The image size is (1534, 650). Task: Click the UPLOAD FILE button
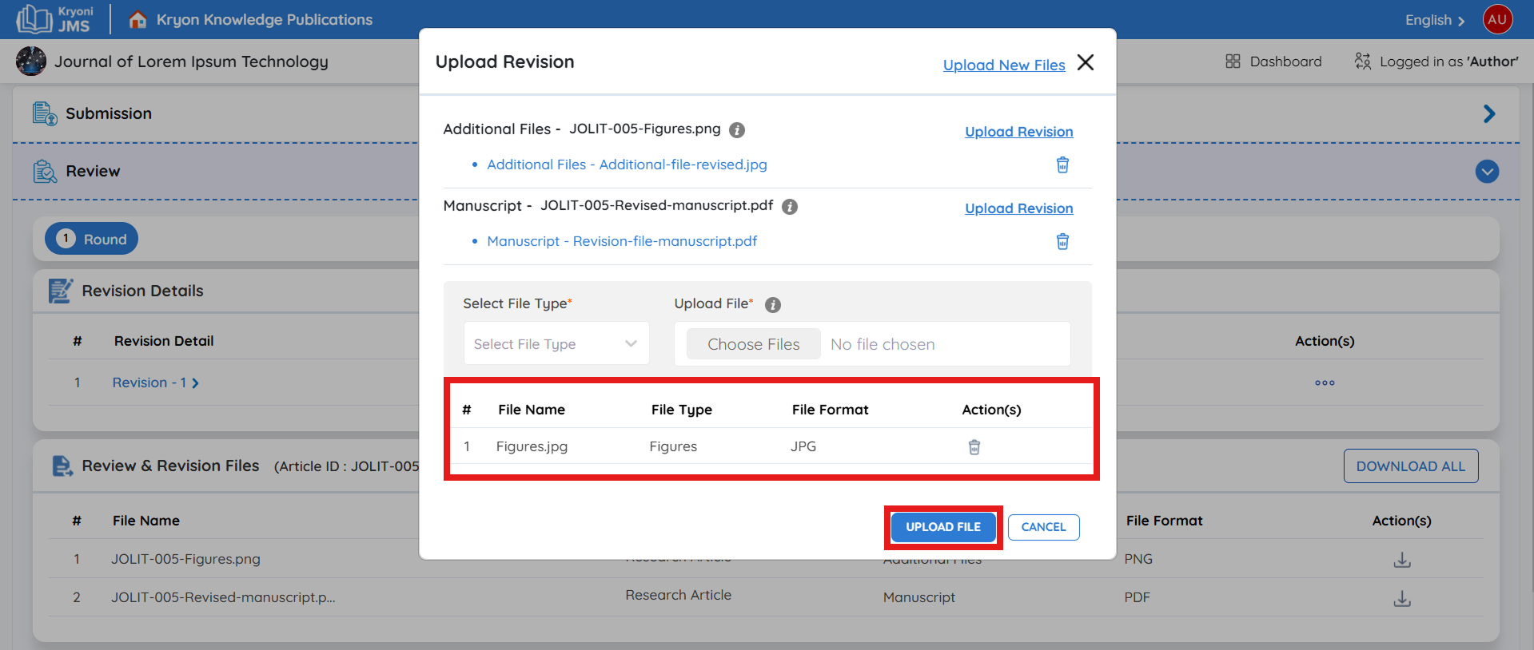pyautogui.click(x=942, y=527)
